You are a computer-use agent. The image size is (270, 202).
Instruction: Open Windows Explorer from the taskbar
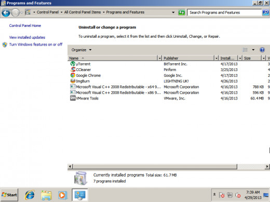point(46,195)
